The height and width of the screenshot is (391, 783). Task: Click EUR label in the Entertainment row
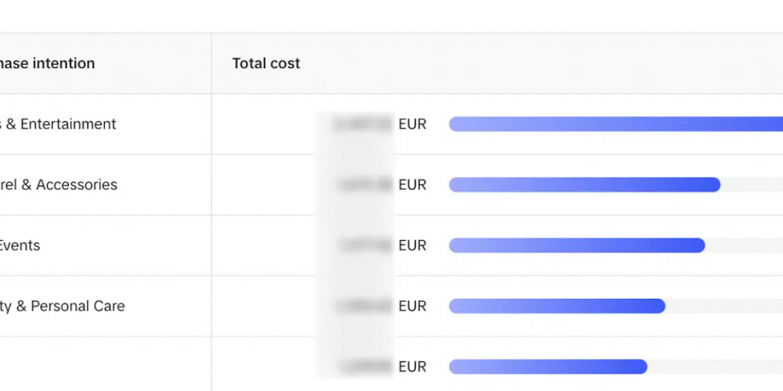pos(413,124)
